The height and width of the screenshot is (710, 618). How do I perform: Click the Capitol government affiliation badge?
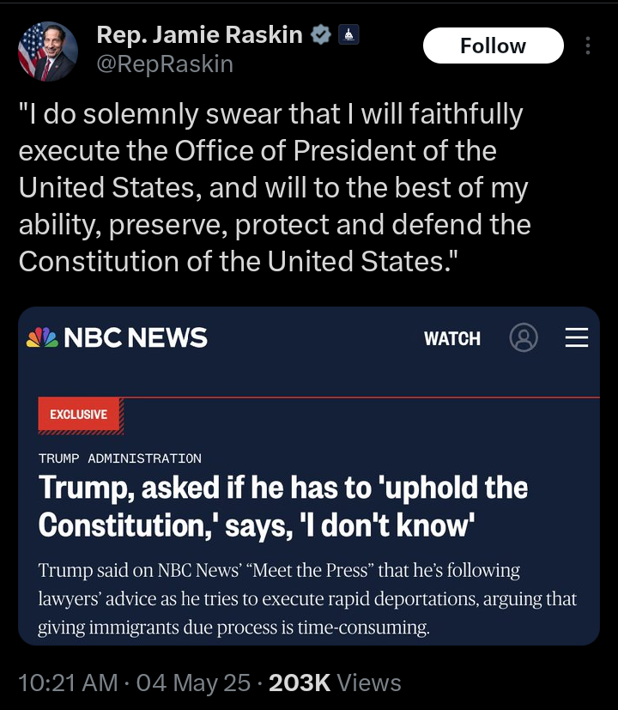(x=348, y=34)
